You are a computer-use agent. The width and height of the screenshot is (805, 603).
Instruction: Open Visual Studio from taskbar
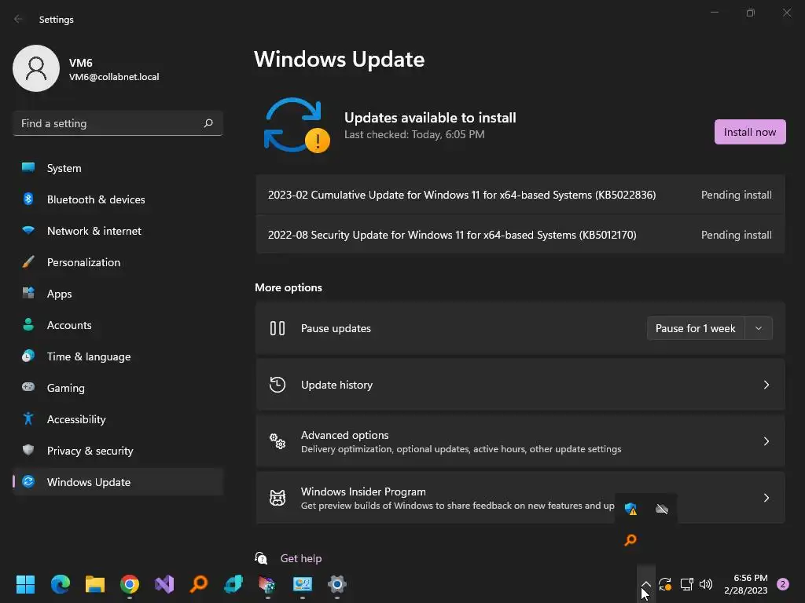coord(164,584)
